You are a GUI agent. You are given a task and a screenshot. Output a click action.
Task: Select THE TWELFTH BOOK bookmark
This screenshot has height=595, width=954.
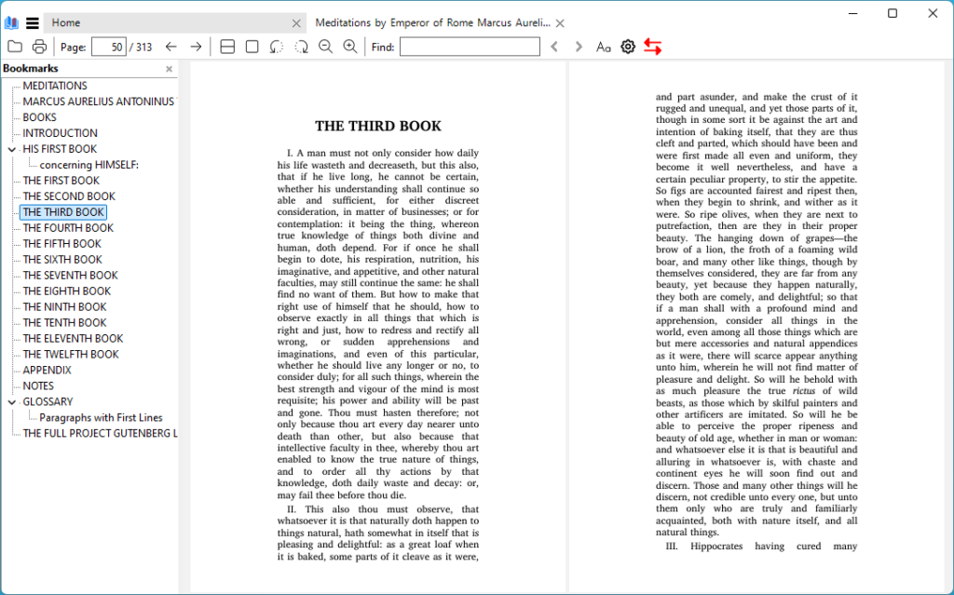pyautogui.click(x=71, y=355)
